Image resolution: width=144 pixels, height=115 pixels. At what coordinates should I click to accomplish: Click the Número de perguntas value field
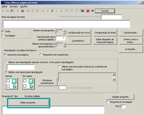(x=59, y=32)
